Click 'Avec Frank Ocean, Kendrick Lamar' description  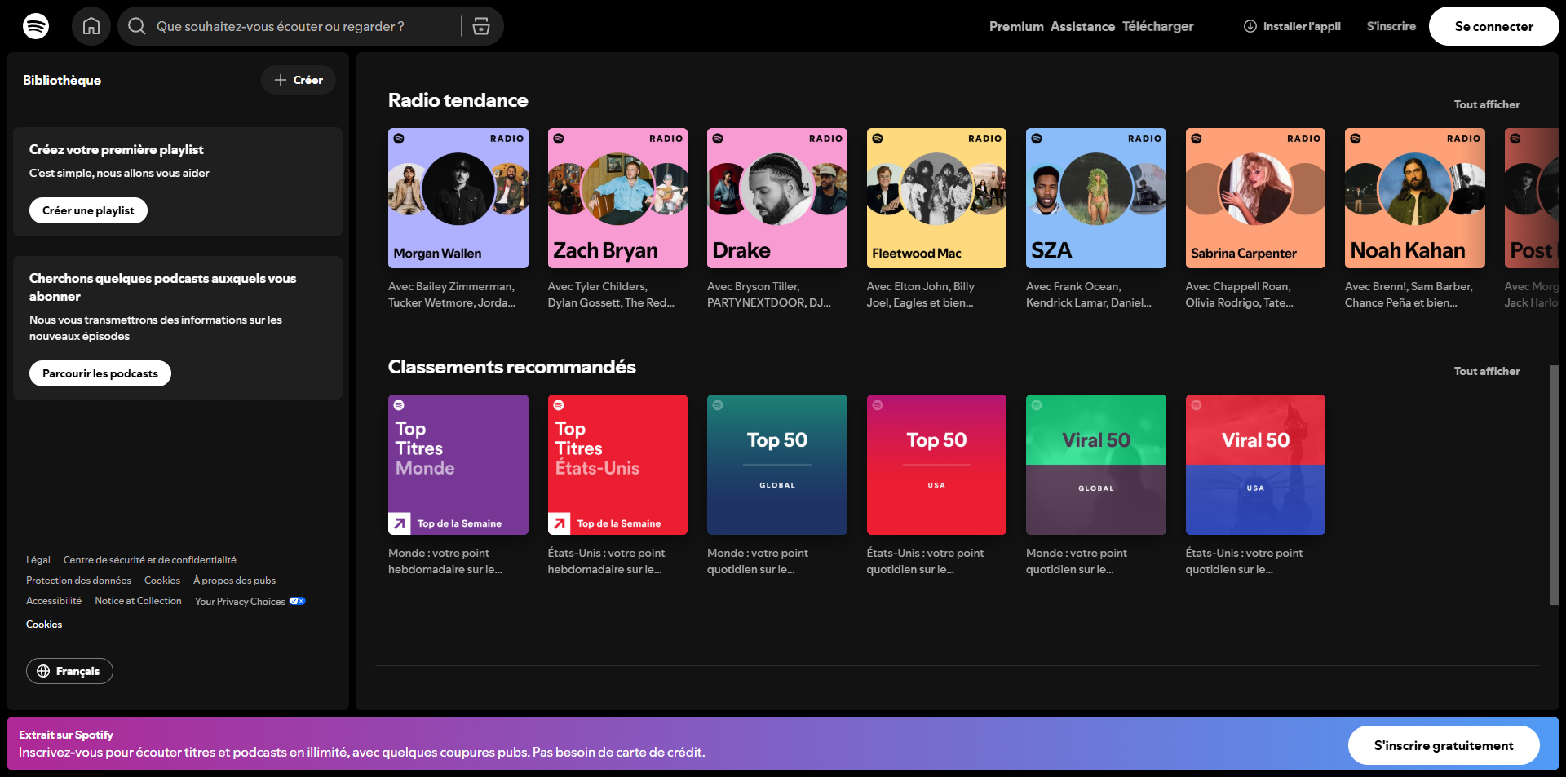pos(1089,294)
